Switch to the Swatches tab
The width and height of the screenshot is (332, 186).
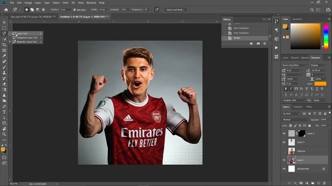(x=297, y=19)
